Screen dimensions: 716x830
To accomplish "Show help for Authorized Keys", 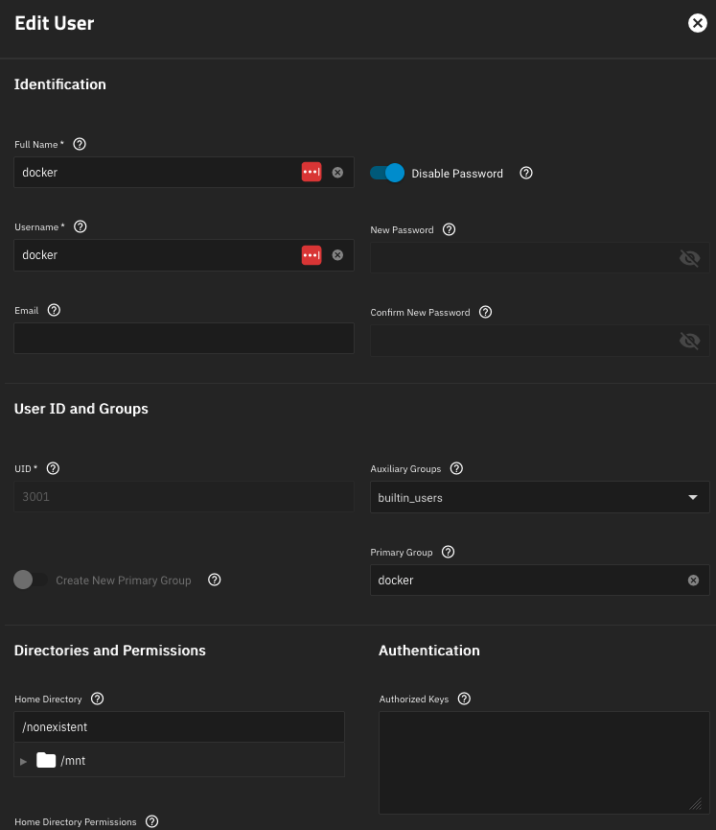I will point(464,700).
